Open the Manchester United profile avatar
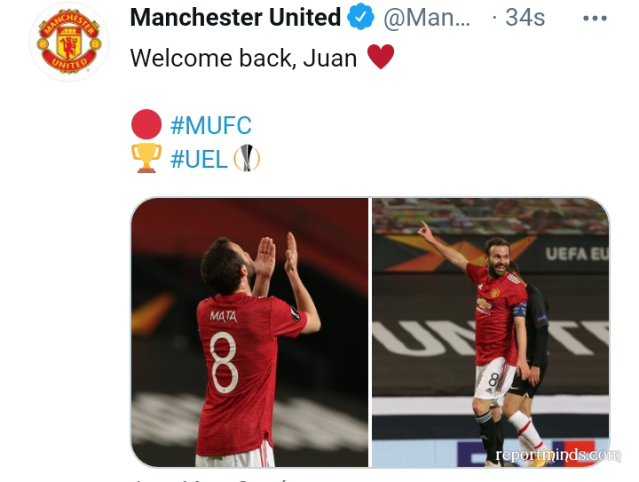This screenshot has height=482, width=639. (68, 42)
